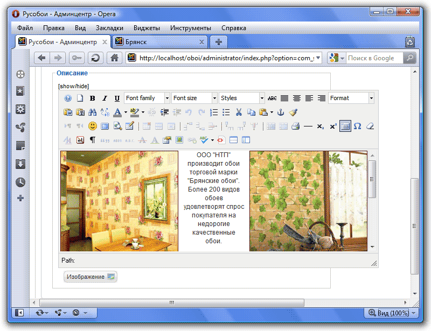
Task: Insert an emoticon using the smiley icon
Action: point(92,126)
